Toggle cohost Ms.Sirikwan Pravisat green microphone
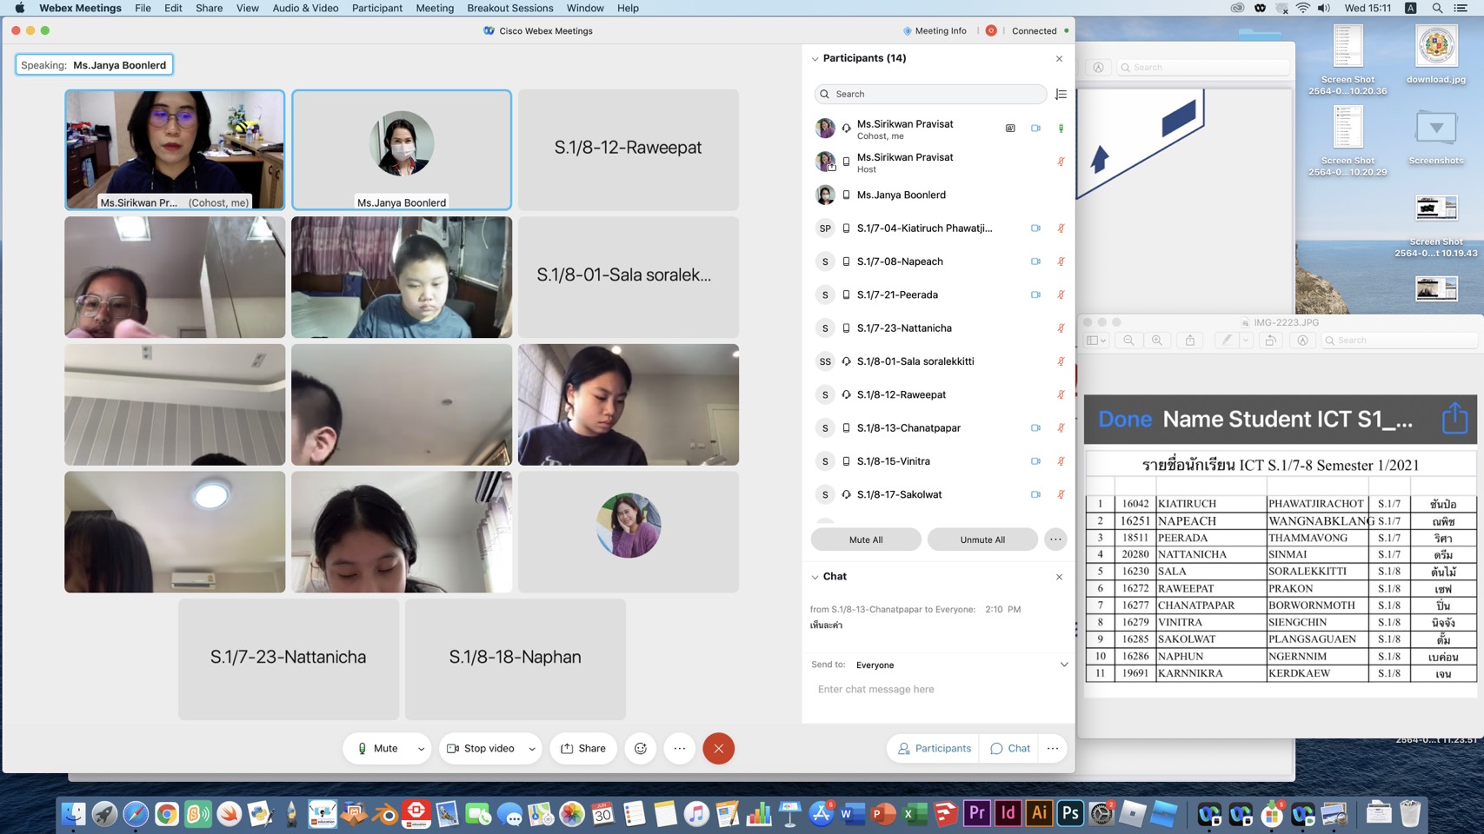The width and height of the screenshot is (1484, 834). pyautogui.click(x=1061, y=129)
